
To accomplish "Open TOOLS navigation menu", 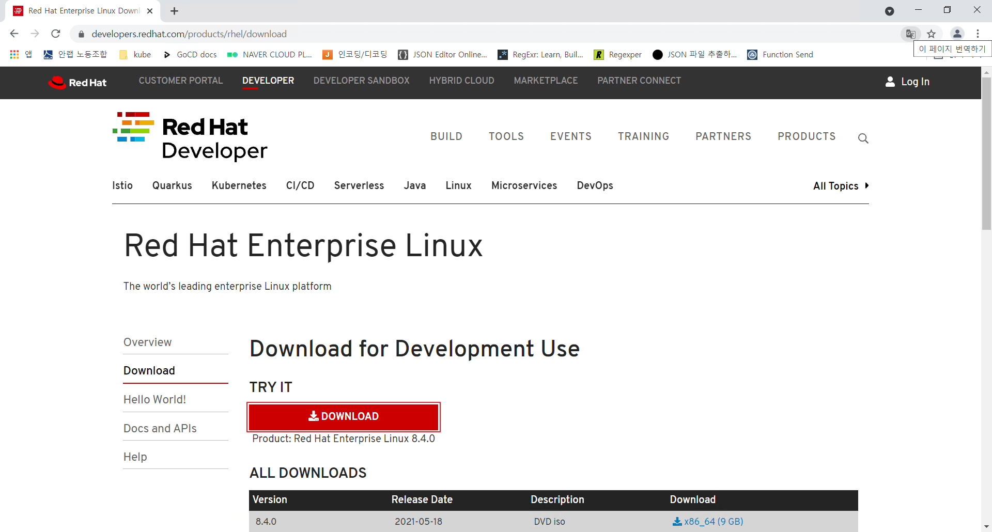I will click(x=506, y=136).
